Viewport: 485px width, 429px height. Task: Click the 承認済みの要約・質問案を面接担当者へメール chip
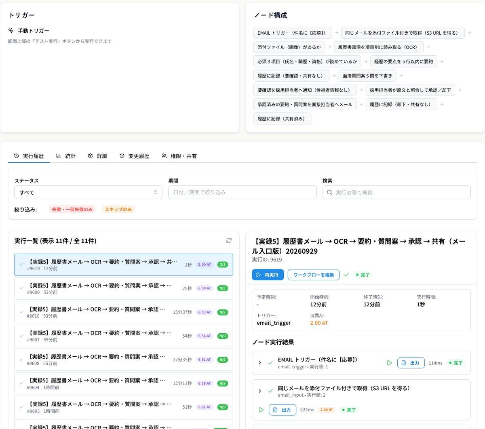305,104
